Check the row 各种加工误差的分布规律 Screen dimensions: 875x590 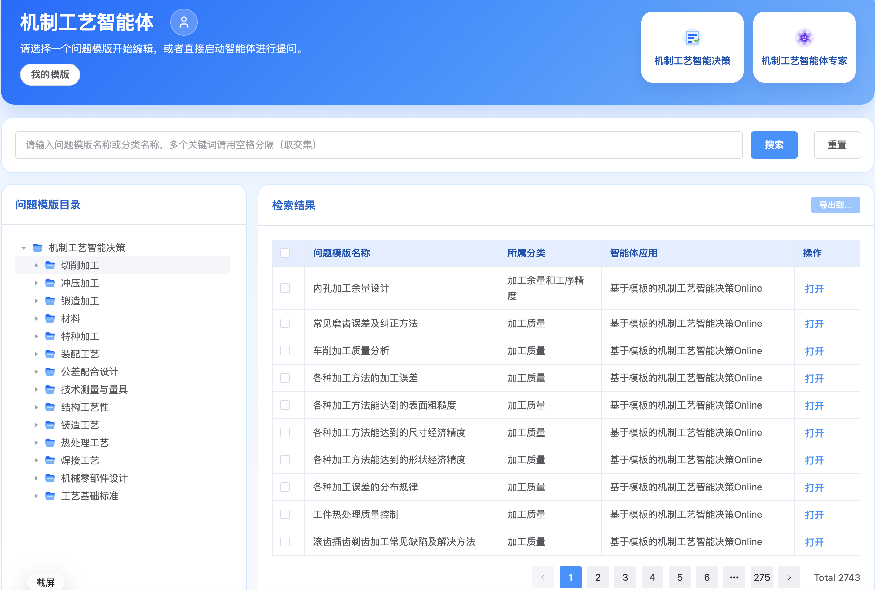tap(285, 487)
